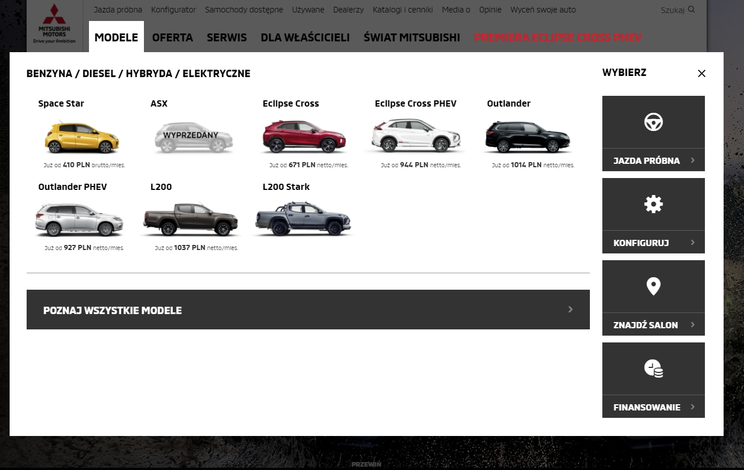The width and height of the screenshot is (744, 470).
Task: Select the white Eclipse Cross PHEV image
Action: [x=416, y=136]
